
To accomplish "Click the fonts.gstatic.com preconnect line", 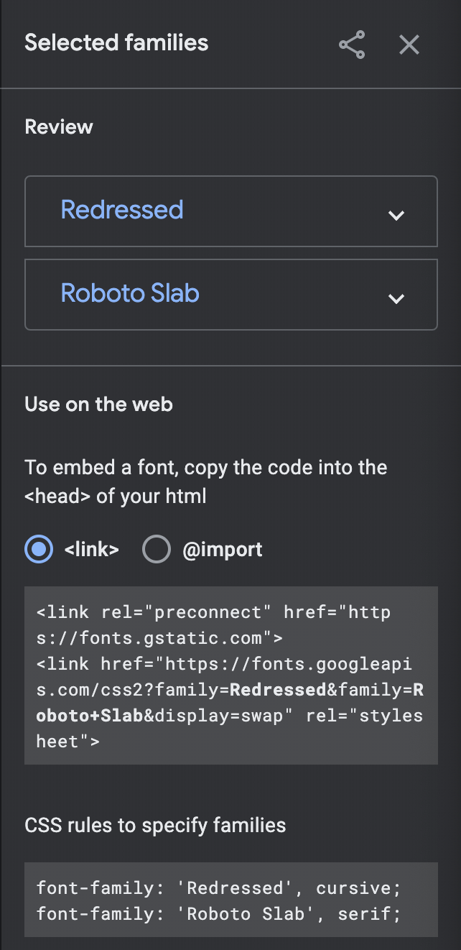I will pyautogui.click(x=213, y=612).
